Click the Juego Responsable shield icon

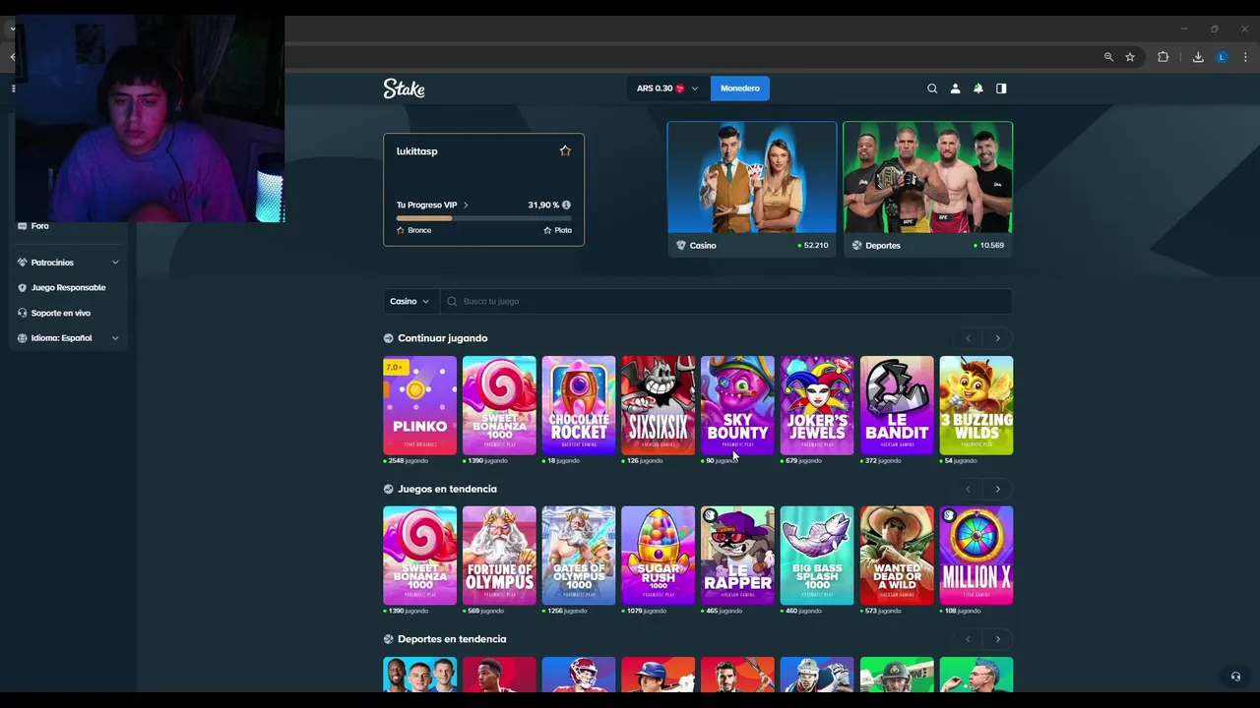[x=23, y=287]
